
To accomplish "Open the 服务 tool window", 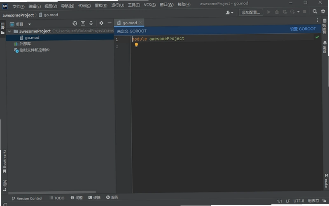I will tap(112, 197).
